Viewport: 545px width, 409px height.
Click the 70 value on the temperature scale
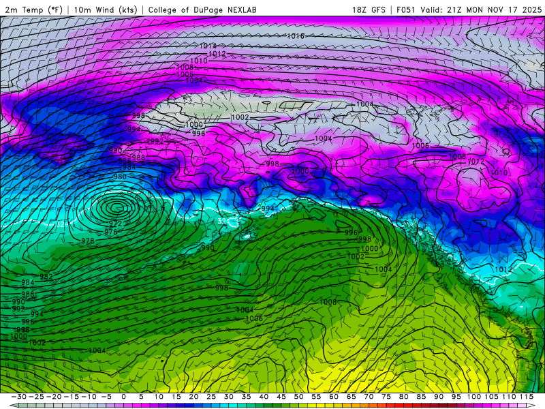point(369,397)
